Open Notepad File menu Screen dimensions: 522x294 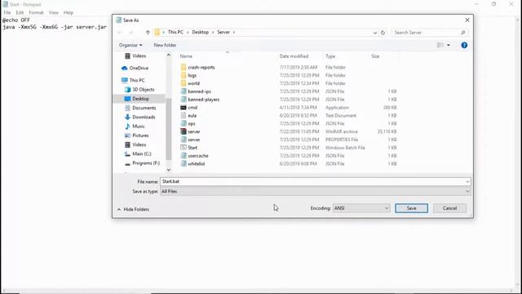7,13
